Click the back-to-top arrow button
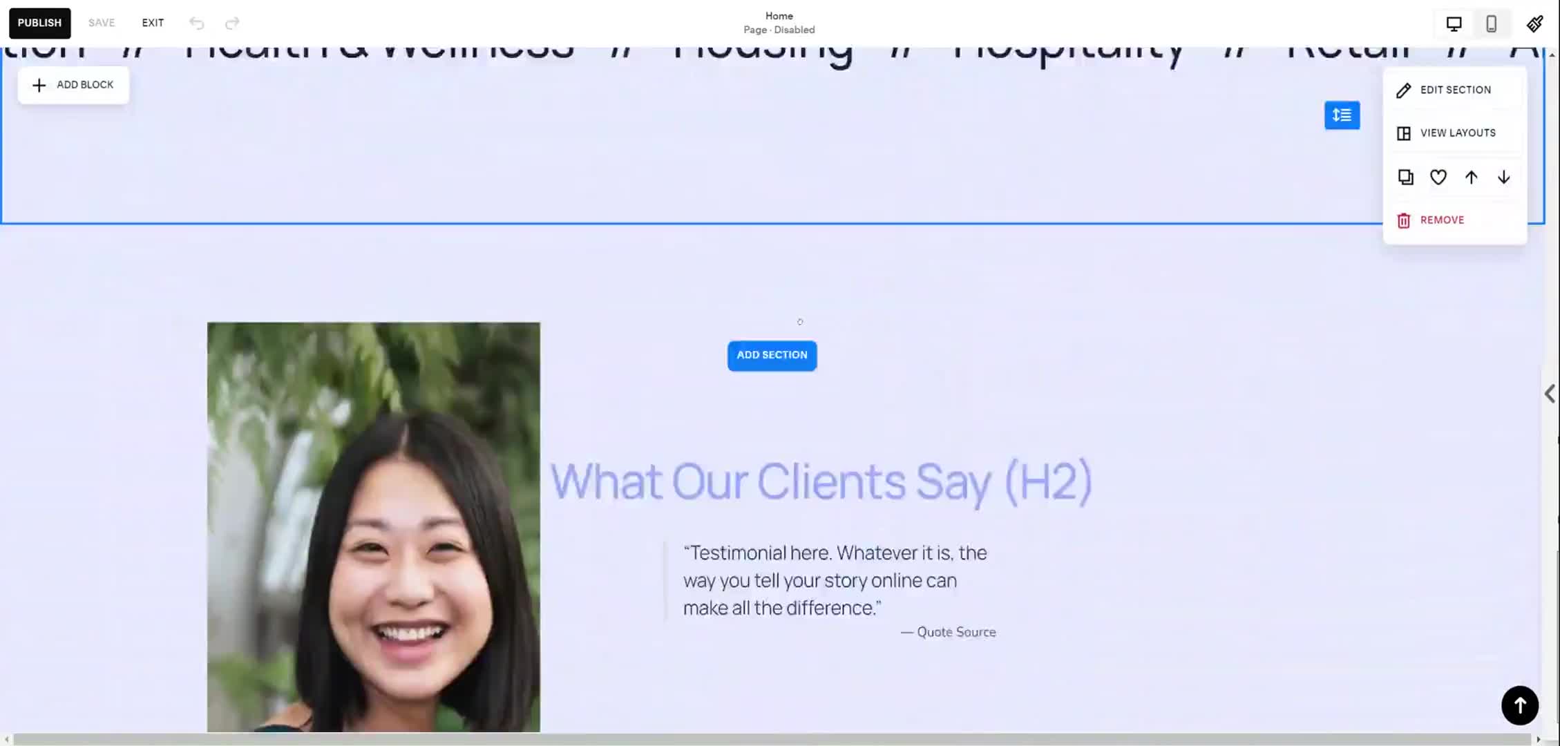 point(1519,705)
